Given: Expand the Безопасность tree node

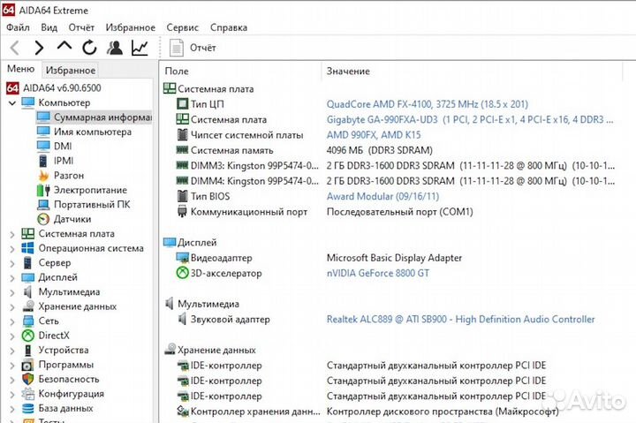Looking at the screenshot, I should (x=12, y=380).
